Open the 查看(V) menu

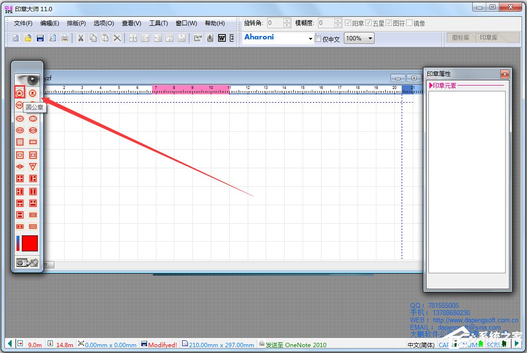[x=132, y=23]
